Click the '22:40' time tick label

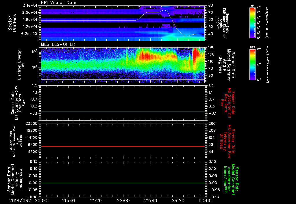pos(151,201)
